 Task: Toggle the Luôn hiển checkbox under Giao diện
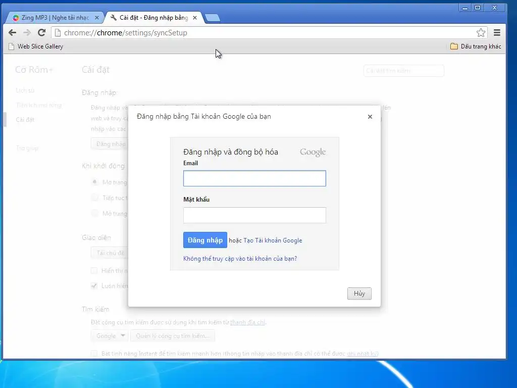(94, 286)
